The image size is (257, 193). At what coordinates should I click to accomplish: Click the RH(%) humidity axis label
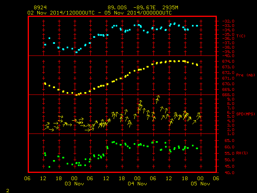[x=242, y=153]
